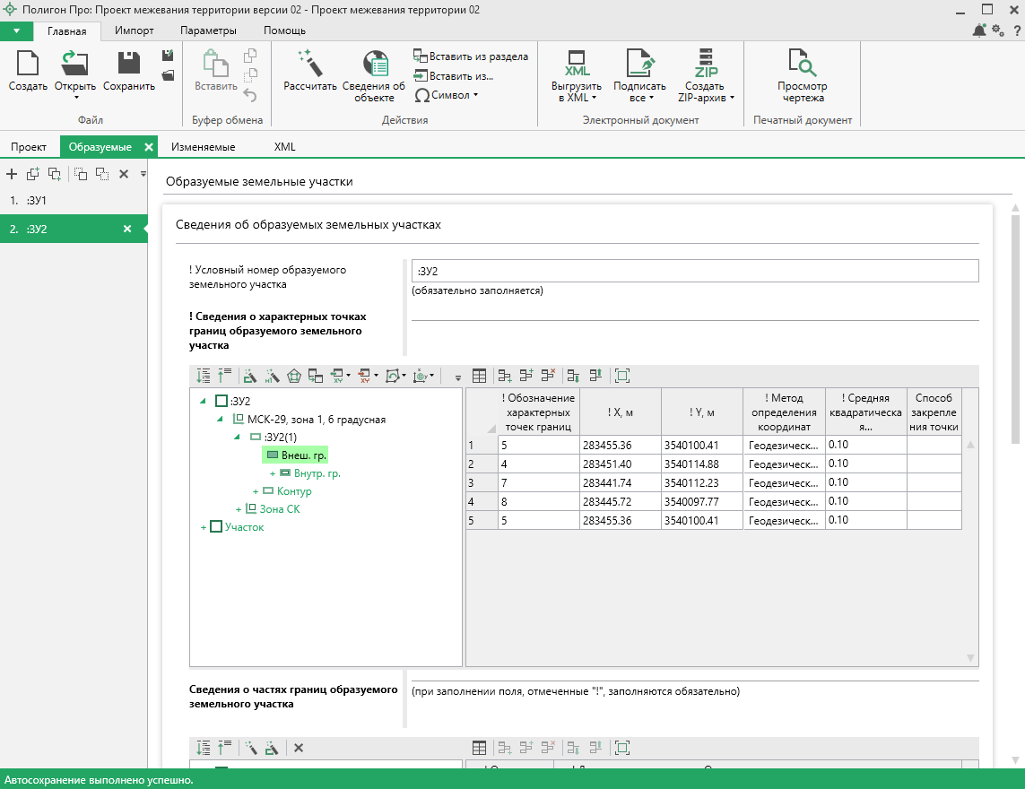
Task: Open Просмотр чертежа print preview
Action: [802, 65]
